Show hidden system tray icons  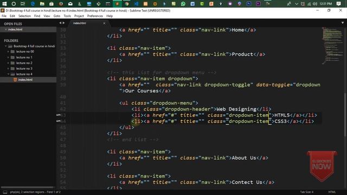click(x=297, y=4)
